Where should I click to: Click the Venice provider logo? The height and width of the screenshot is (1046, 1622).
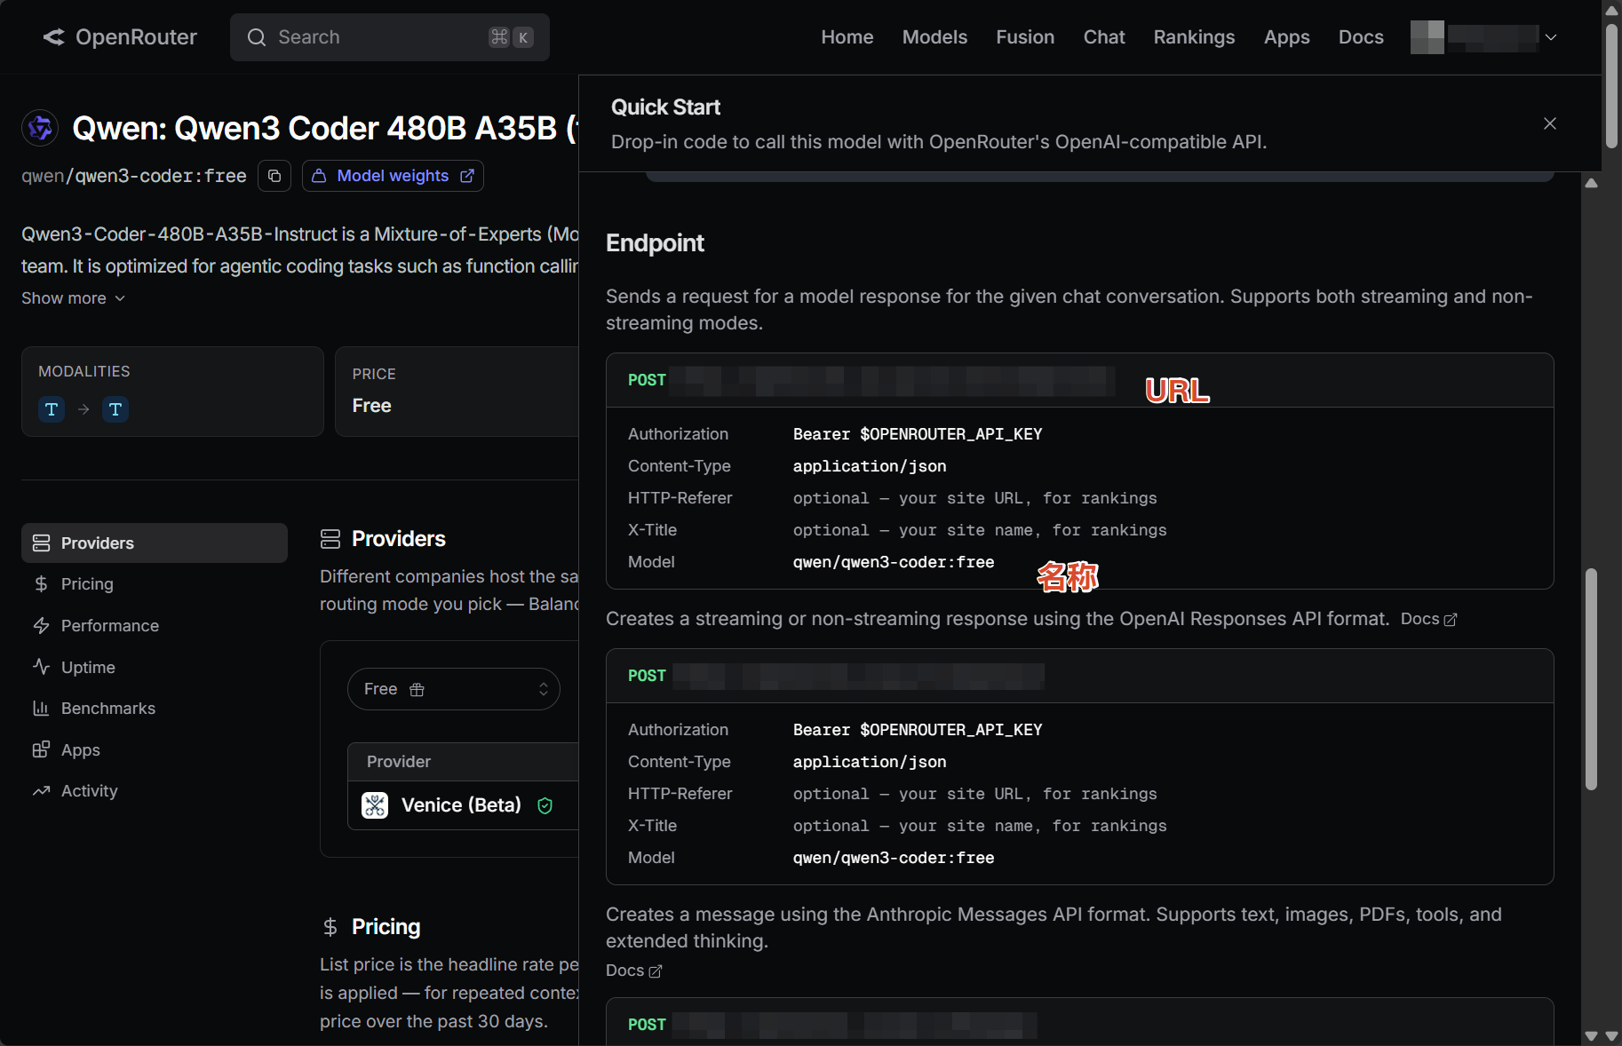click(x=375, y=805)
